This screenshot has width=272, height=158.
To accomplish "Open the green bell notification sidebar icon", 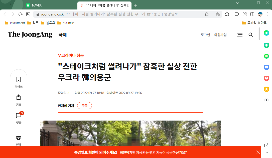I will click(x=266, y=45).
